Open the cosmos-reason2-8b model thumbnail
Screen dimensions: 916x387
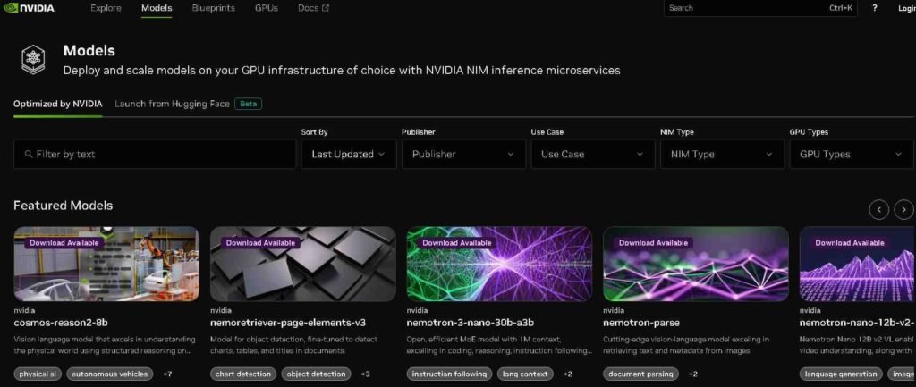coord(106,264)
